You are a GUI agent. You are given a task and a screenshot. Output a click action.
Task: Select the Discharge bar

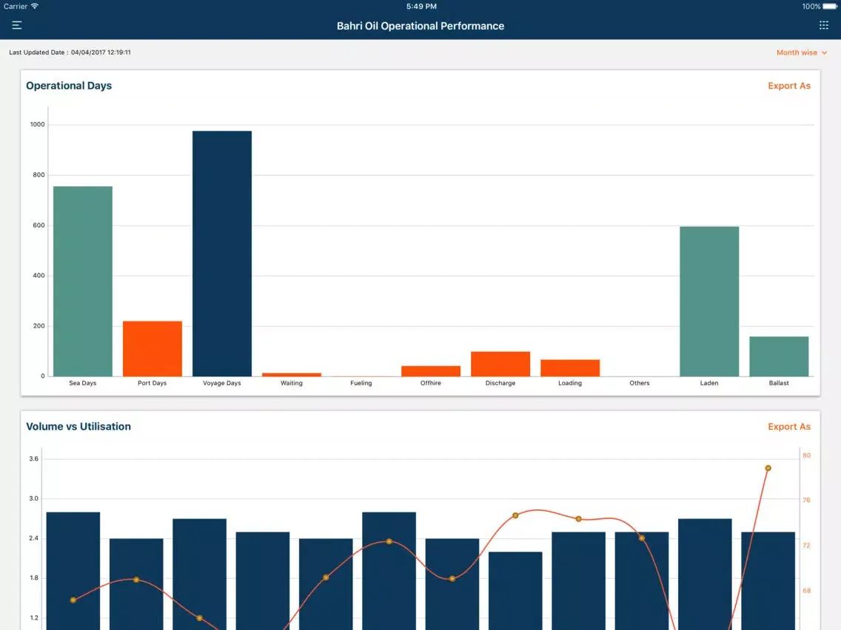point(500,364)
